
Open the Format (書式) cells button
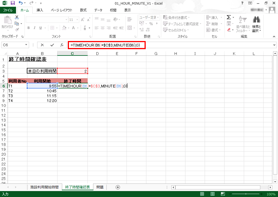tap(214, 30)
